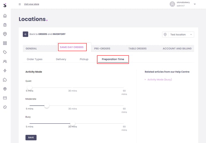The image size is (206, 143).
Task: Click the alonabakery account name
Action: (x=183, y=2)
